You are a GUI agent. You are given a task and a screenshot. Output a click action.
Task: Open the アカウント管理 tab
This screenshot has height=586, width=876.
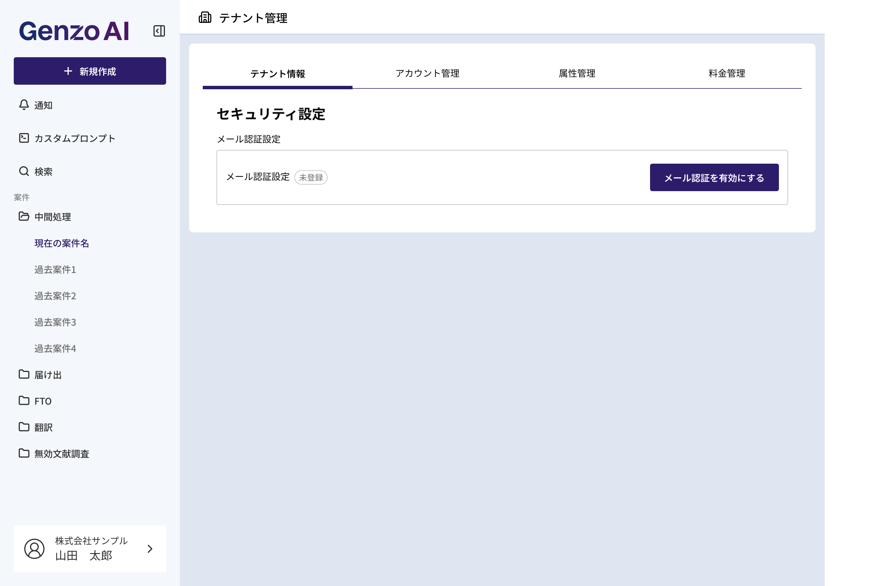(x=427, y=74)
